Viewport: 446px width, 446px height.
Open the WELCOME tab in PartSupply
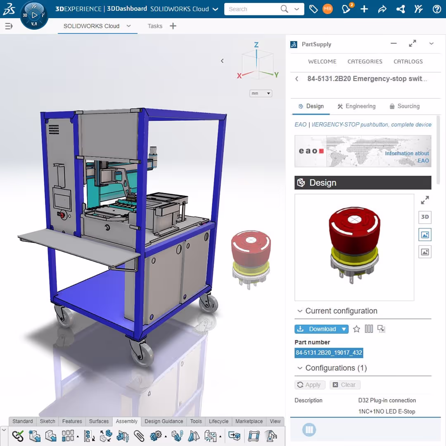pyautogui.click(x=322, y=62)
